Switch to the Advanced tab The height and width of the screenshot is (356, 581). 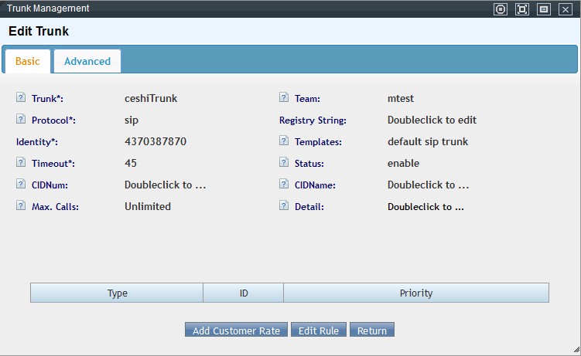click(87, 62)
